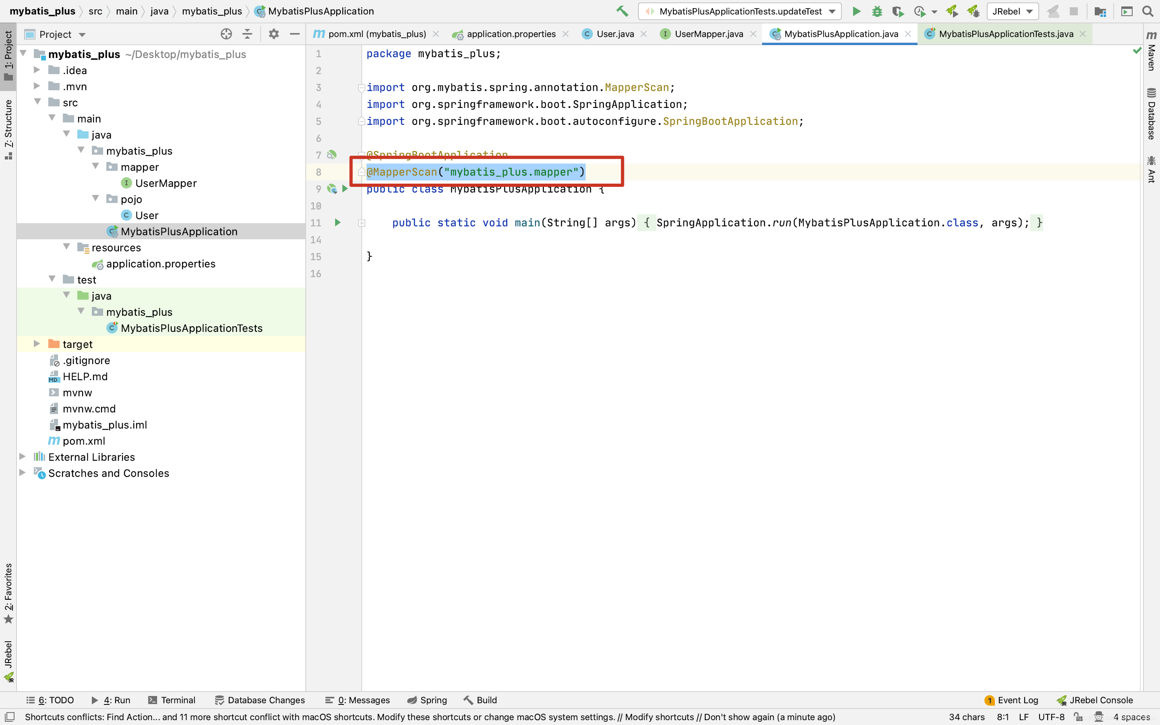The image size is (1160, 725).
Task: Run with coverage shield icon
Action: 897,11
